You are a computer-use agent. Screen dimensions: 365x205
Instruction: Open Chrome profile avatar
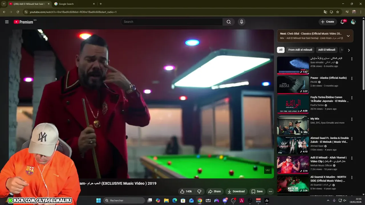click(x=354, y=12)
